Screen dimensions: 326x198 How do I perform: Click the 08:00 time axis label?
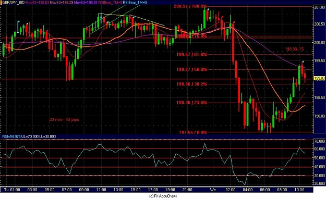pos(282,190)
